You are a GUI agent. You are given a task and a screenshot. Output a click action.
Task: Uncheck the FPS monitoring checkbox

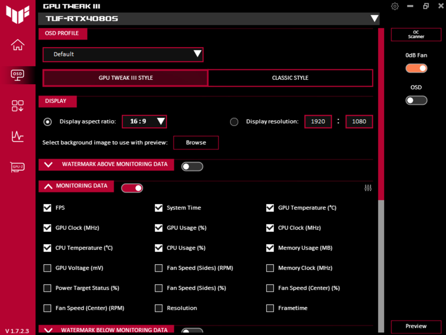48,208
